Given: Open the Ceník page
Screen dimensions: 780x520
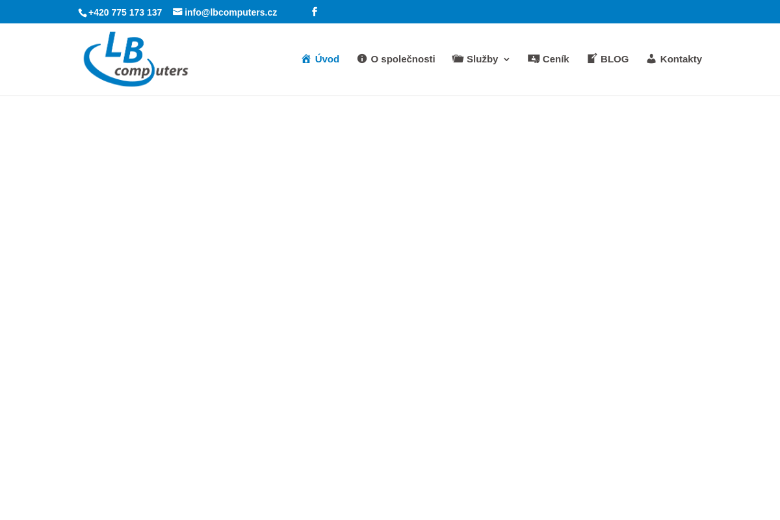Looking at the screenshot, I should click(556, 59).
